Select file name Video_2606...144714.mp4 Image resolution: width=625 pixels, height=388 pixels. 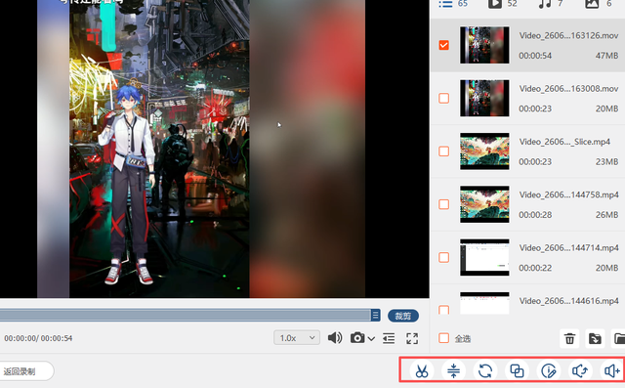(568, 247)
